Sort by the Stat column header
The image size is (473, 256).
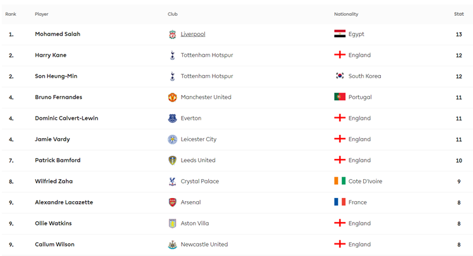[x=459, y=14]
